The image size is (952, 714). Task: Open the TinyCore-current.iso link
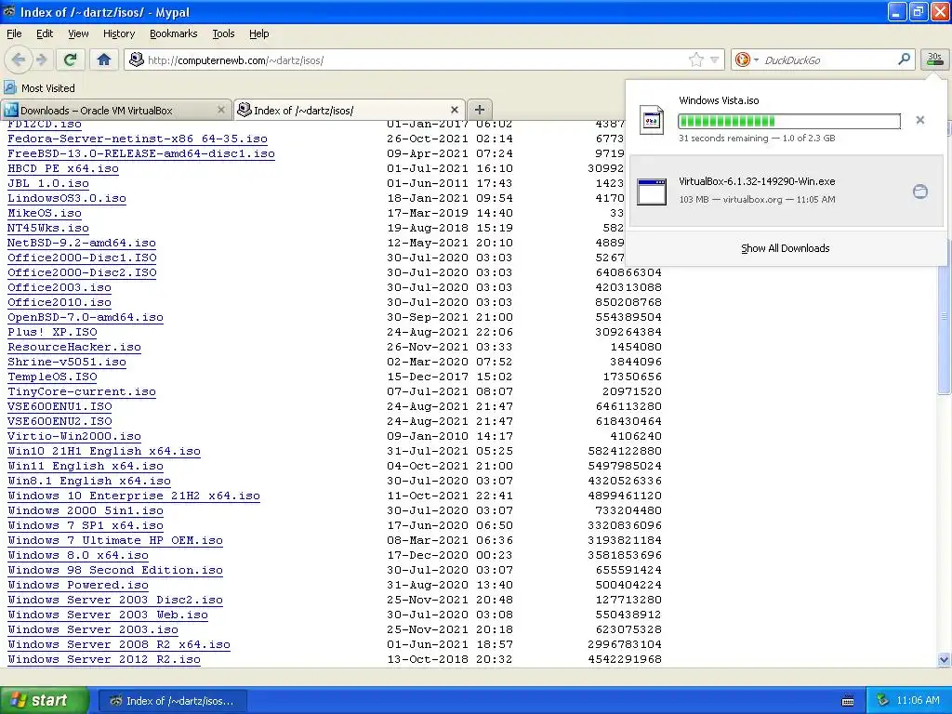pos(82,391)
